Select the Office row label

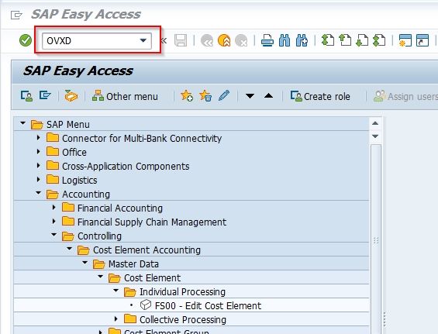pyautogui.click(x=74, y=152)
